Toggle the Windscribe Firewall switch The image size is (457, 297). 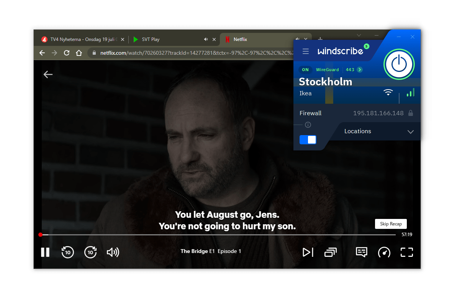[x=308, y=140]
